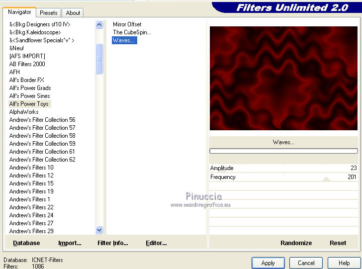Click the Database button
Viewport: 362px width, 269px height.
26,243
